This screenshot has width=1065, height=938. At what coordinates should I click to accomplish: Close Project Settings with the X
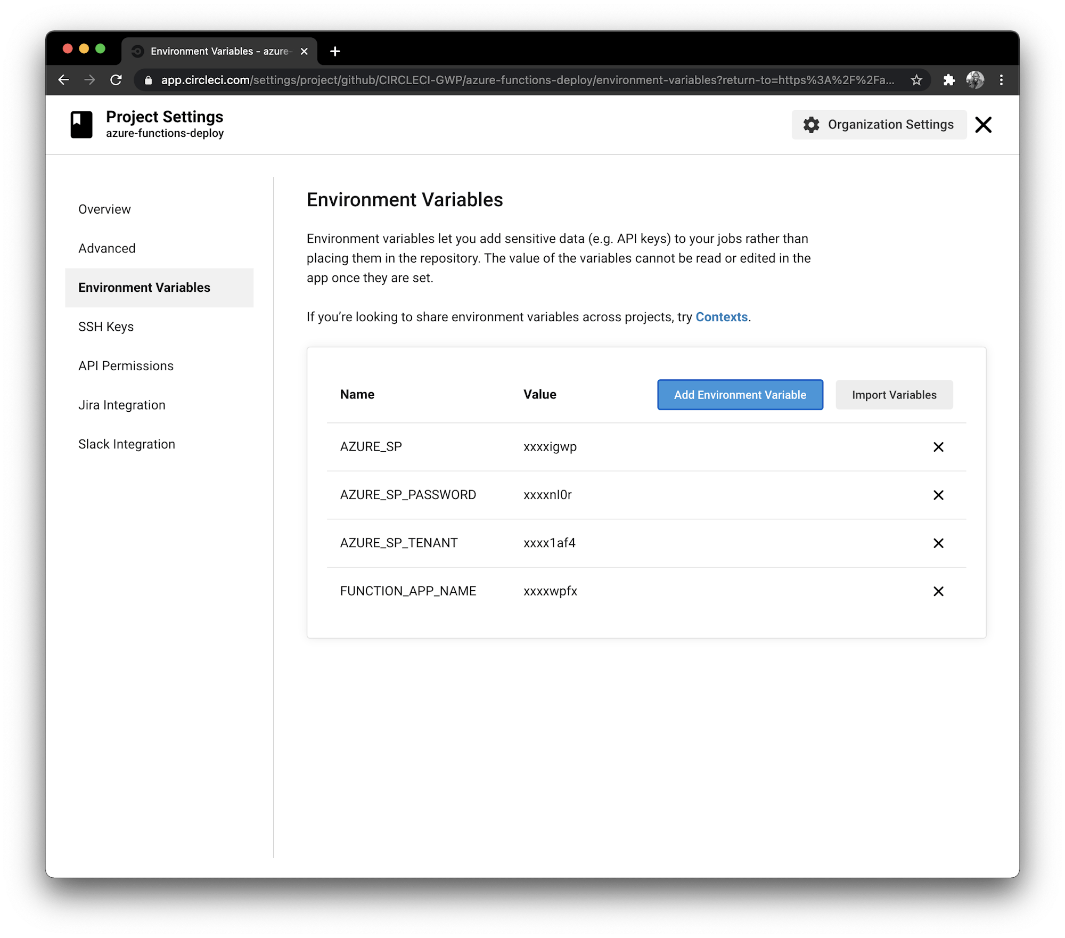click(983, 125)
